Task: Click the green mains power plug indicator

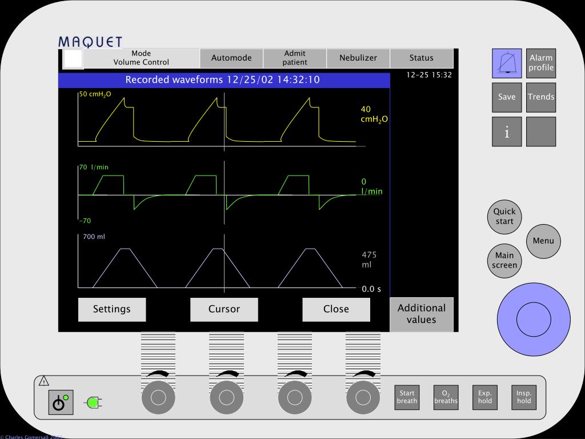Action: click(x=94, y=403)
